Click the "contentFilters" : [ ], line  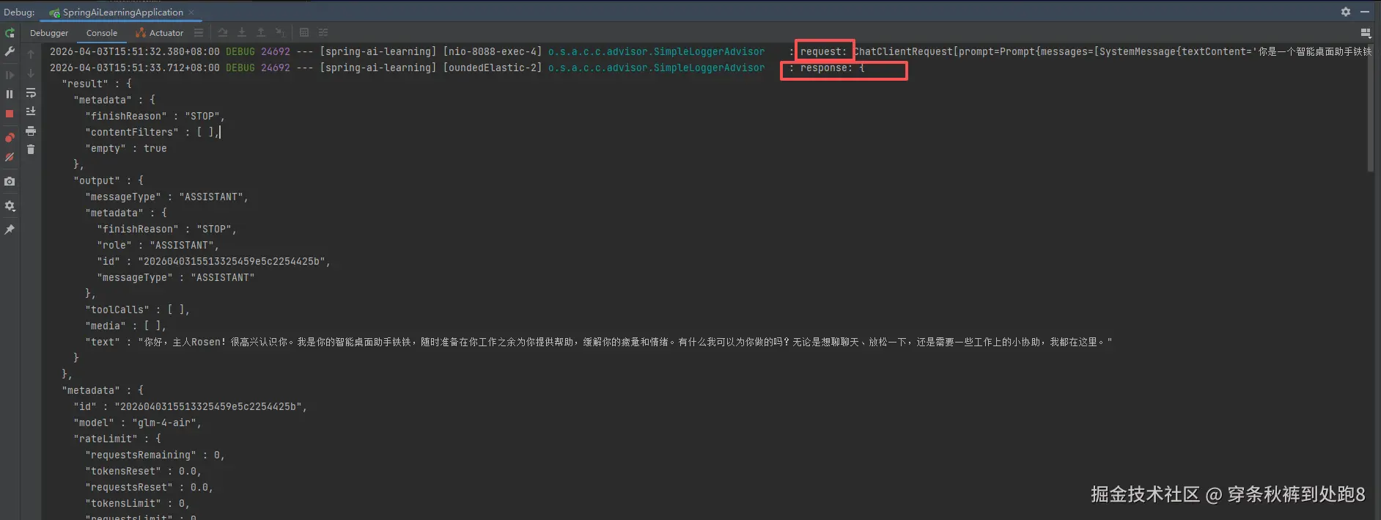point(152,132)
